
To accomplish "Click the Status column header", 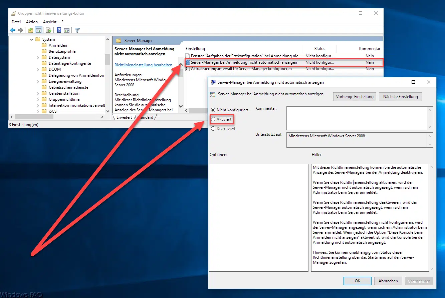I will click(x=319, y=49).
